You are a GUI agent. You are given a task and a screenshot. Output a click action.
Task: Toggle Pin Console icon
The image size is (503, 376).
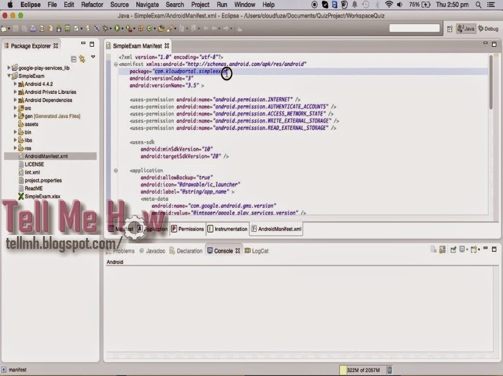[x=453, y=249]
